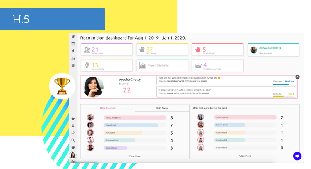Click the logout icon at sidebar bottom
Viewport: 311px width, 169px height.
click(x=73, y=162)
